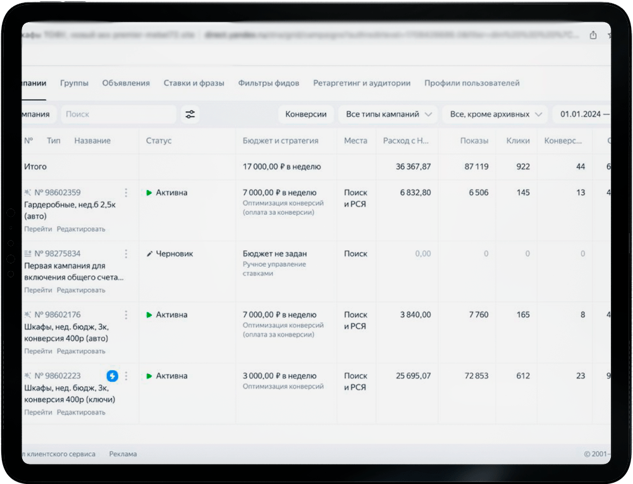The image size is (633, 484).
Task: Click Перейти under Гардеробные campaign
Action: 38,229
